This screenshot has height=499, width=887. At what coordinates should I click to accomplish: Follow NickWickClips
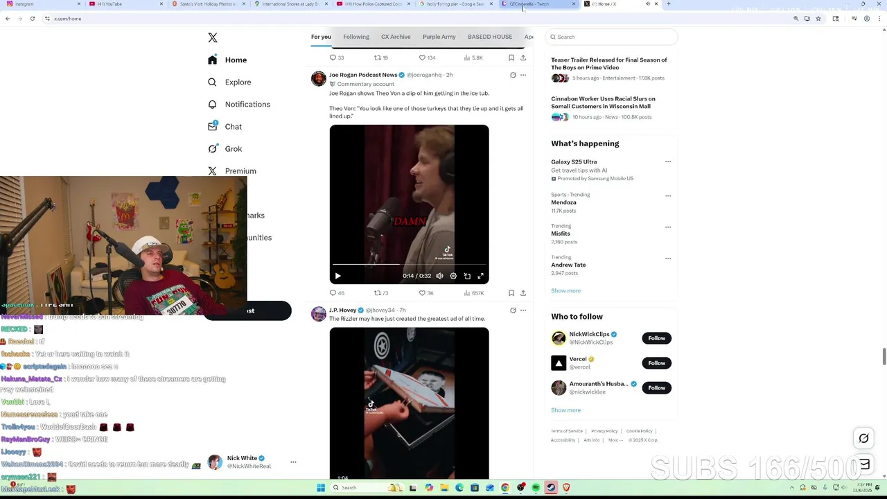(x=657, y=338)
